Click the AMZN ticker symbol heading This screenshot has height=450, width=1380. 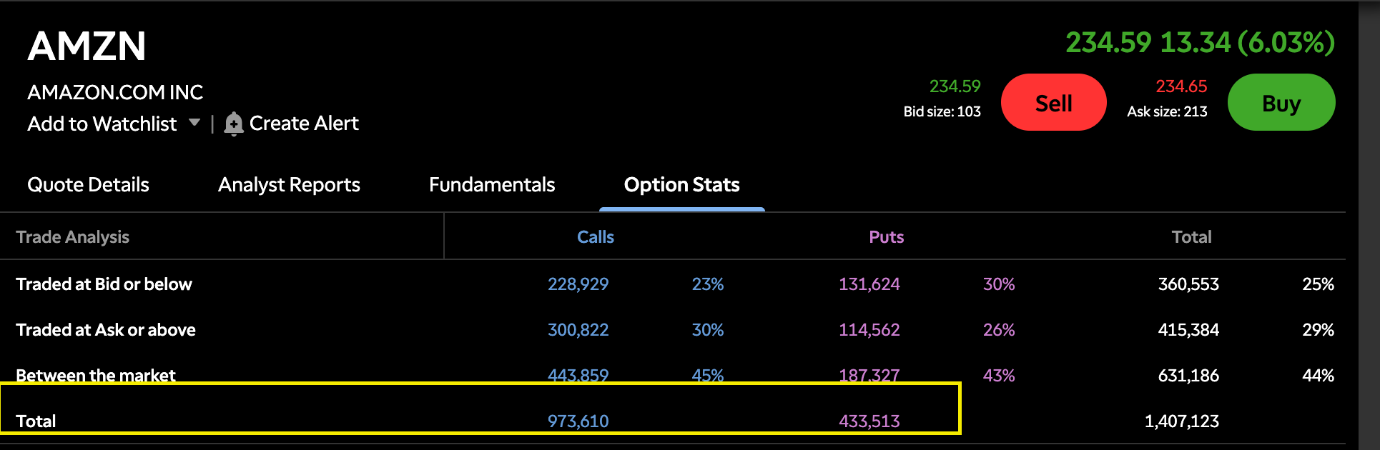[87, 46]
